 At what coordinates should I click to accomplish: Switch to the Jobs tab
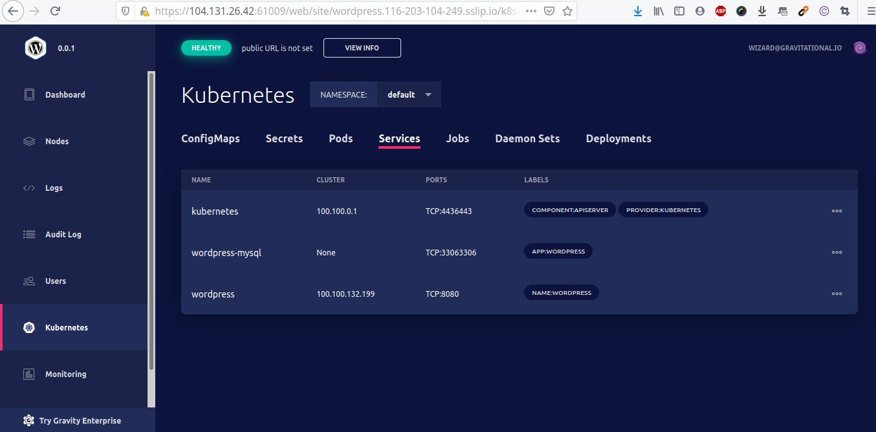(x=457, y=138)
